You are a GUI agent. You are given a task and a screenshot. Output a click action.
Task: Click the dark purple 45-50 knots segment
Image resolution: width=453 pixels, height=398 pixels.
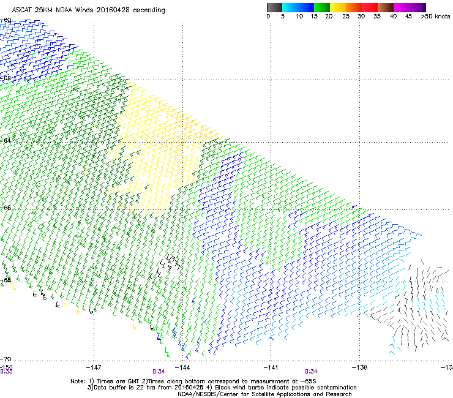coord(417,7)
